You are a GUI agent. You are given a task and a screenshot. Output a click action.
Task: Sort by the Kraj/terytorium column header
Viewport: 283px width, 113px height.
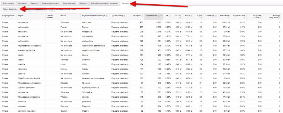(8, 16)
